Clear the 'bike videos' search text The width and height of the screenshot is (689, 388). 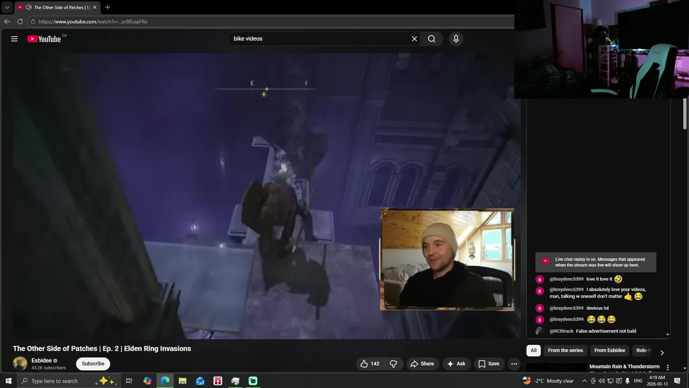point(414,39)
